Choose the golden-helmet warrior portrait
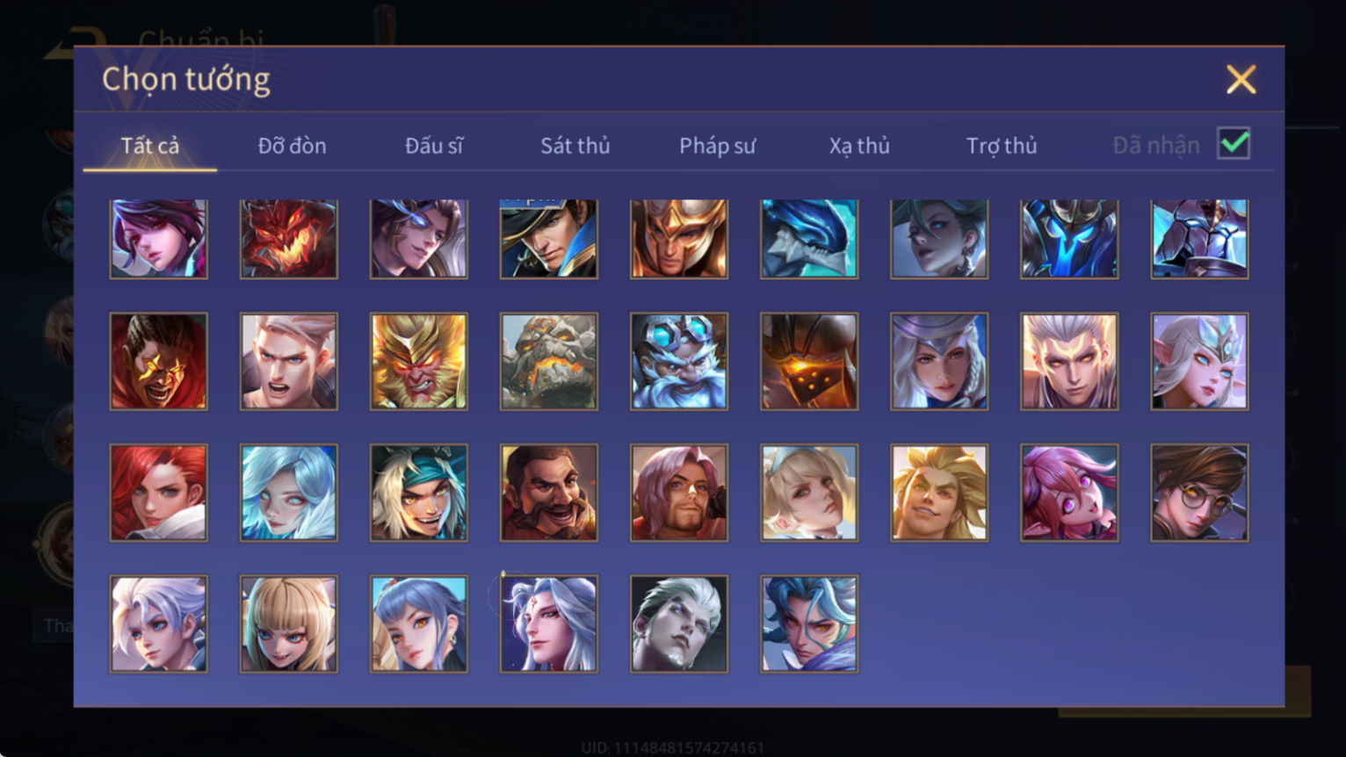The width and height of the screenshot is (1346, 757). (x=679, y=239)
